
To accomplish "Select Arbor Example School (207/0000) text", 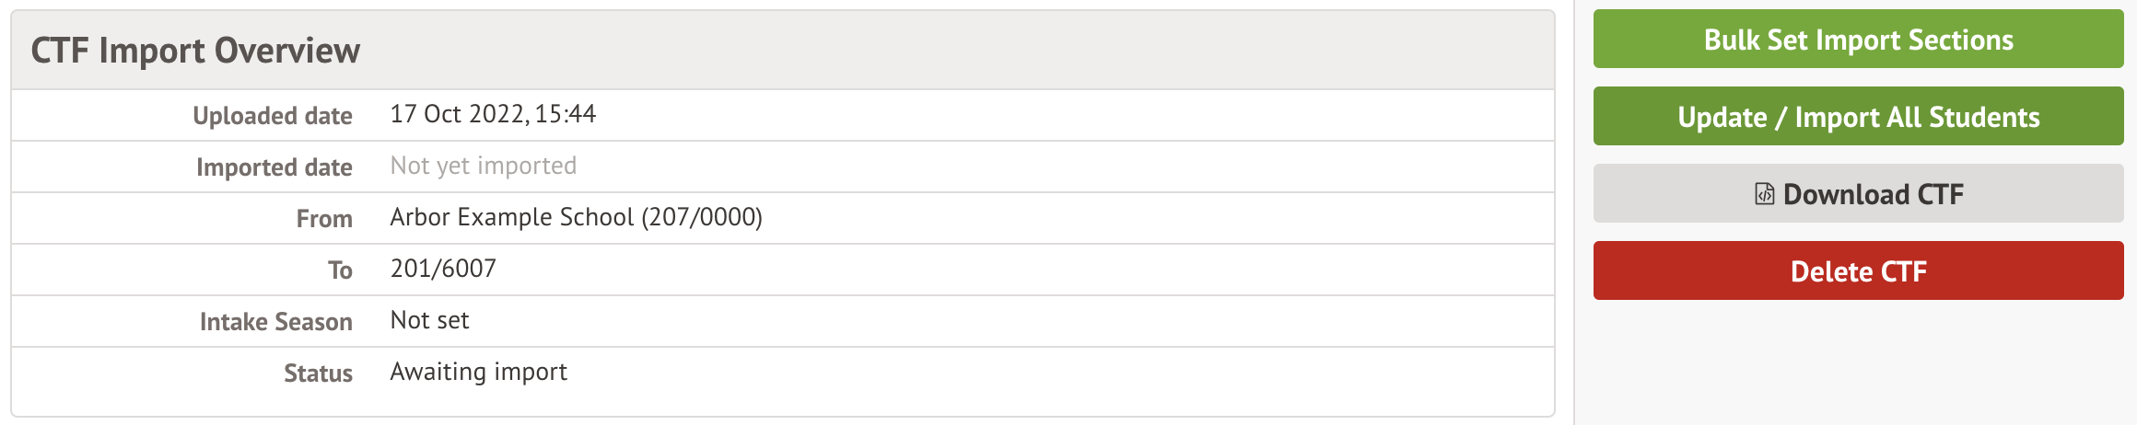I will point(576,217).
